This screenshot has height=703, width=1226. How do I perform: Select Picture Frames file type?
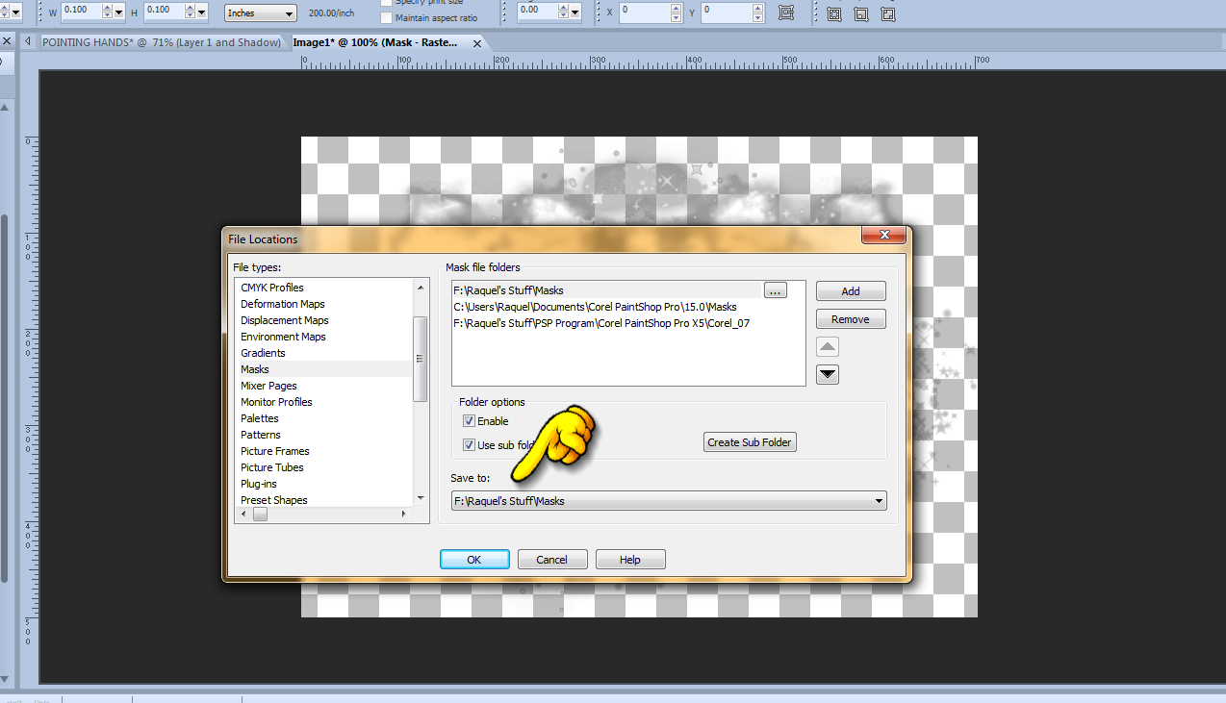coord(275,451)
